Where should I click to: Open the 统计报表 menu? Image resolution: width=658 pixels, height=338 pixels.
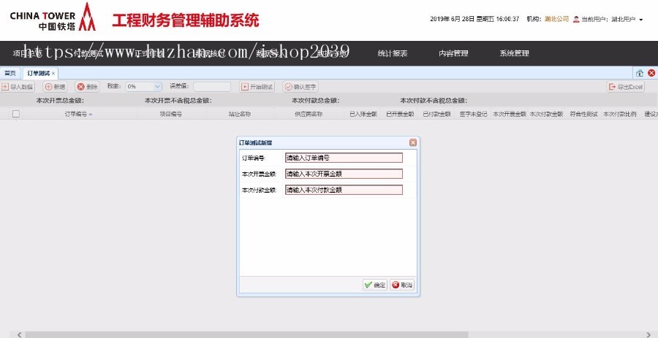coord(393,53)
